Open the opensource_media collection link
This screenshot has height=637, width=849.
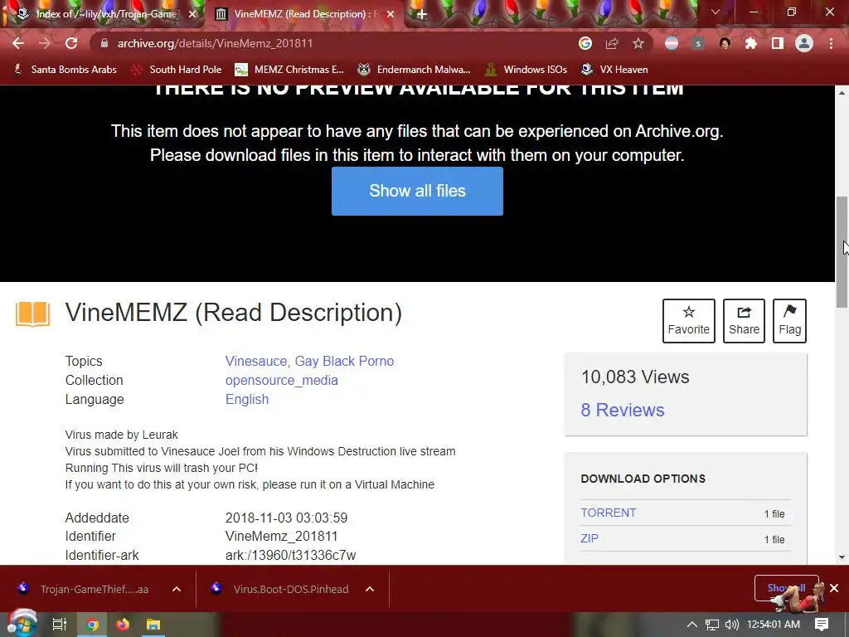(x=282, y=380)
